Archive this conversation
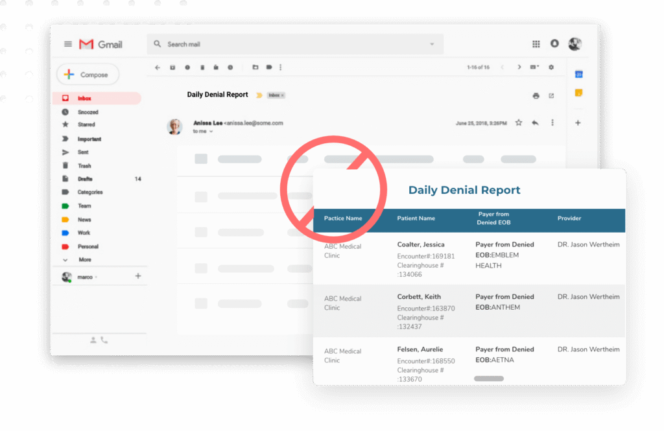The height and width of the screenshot is (431, 664). pos(172,67)
